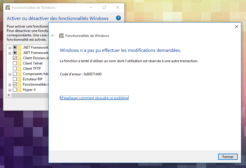Click the folder icon next to Client Telnet
Image resolution: width=246 pixels, height=168 pixels.
point(19,63)
